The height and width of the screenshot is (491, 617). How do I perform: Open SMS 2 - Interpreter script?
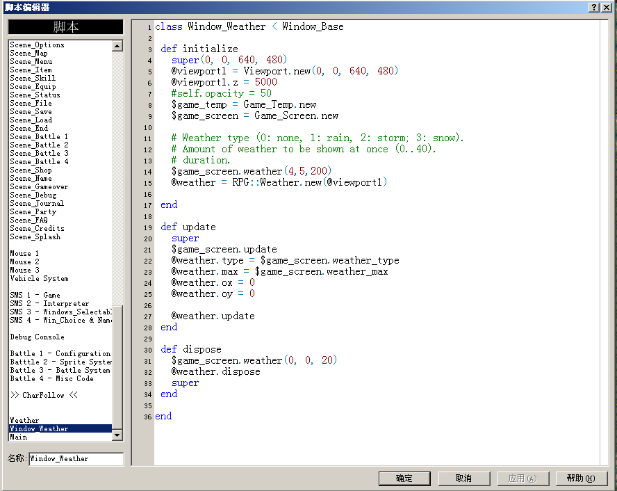click(x=49, y=304)
